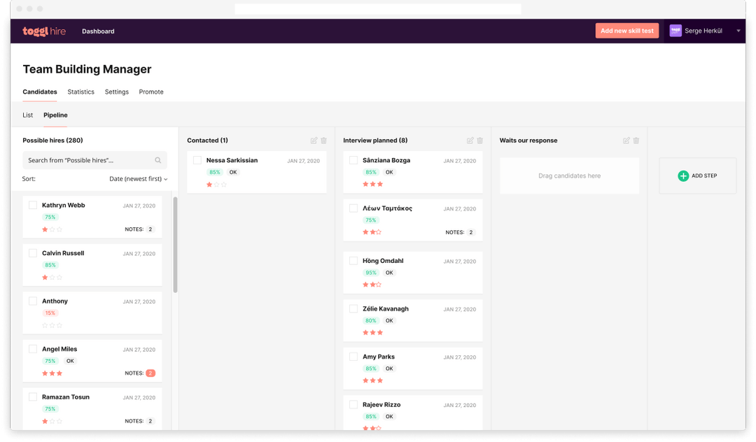Switch to the Statistics tab

pyautogui.click(x=80, y=92)
